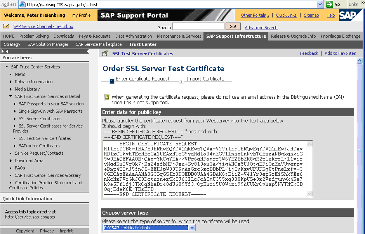The image size is (365, 234).
Task: Open the SAP Solution Manager submenu item
Action: click(x=48, y=44)
